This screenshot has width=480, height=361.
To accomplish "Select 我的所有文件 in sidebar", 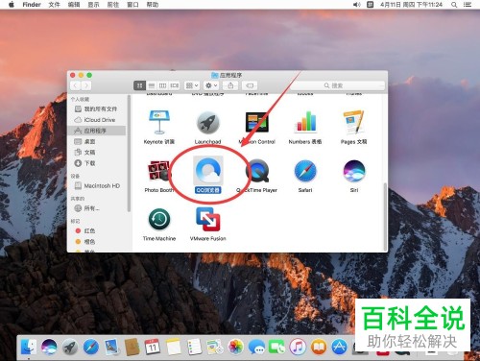I will (97, 109).
